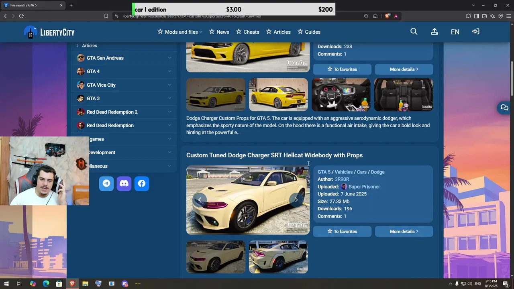Switch site language via EN

(x=455, y=32)
